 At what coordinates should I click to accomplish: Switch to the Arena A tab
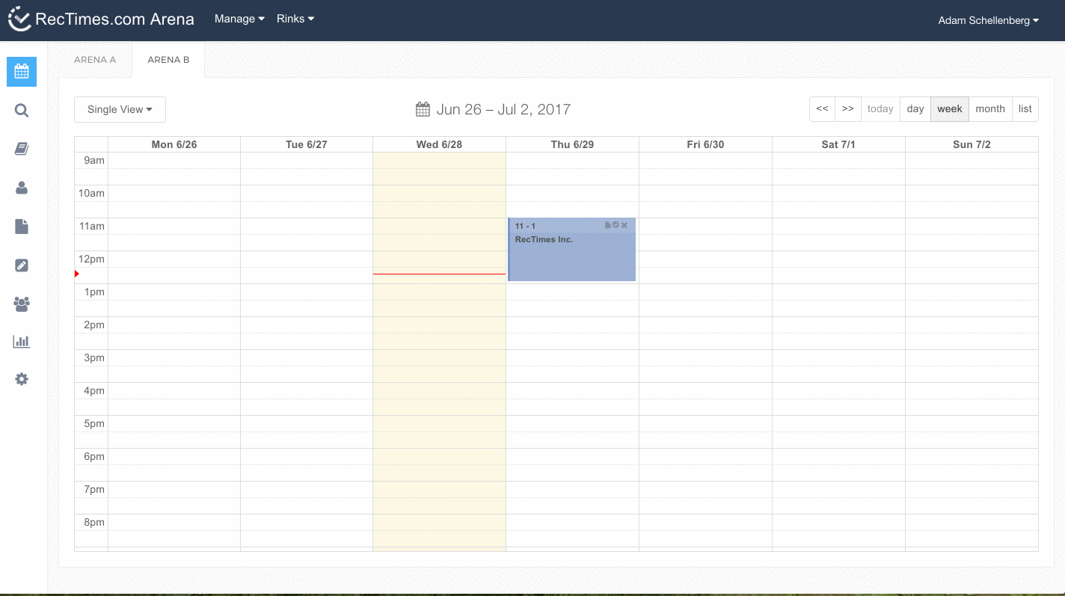95,60
